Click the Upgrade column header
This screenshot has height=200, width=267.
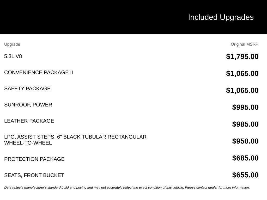(x=12, y=44)
